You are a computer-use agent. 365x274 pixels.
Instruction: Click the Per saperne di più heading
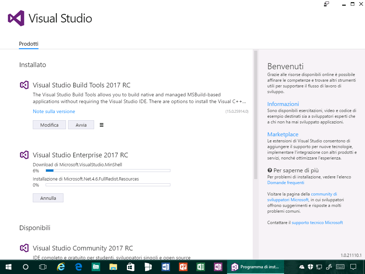pos(296,170)
